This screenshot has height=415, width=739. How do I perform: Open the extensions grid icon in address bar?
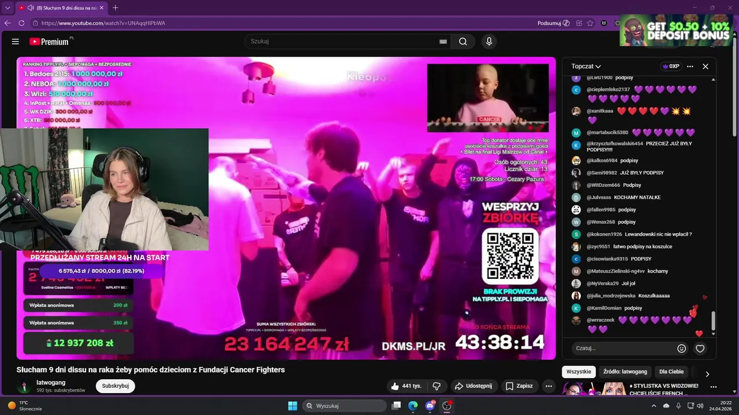point(578,23)
